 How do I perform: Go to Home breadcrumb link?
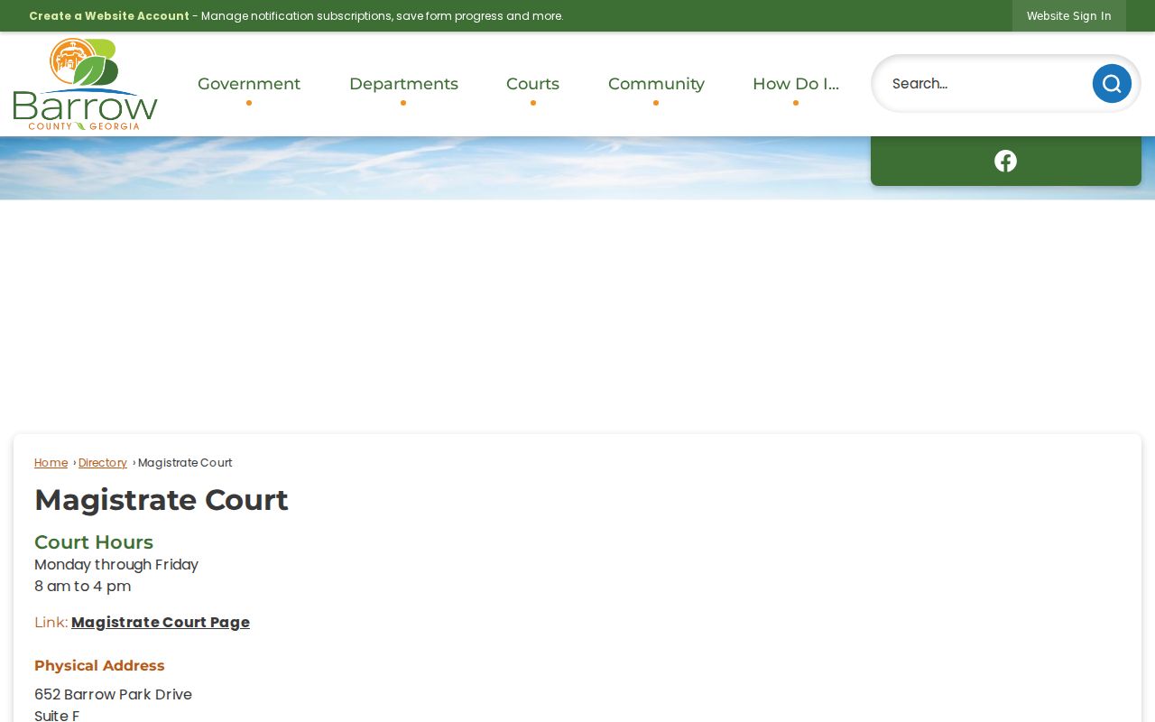click(x=51, y=463)
